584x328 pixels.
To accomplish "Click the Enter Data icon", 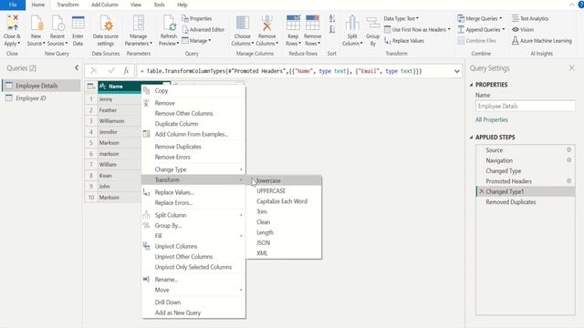I will tap(78, 24).
